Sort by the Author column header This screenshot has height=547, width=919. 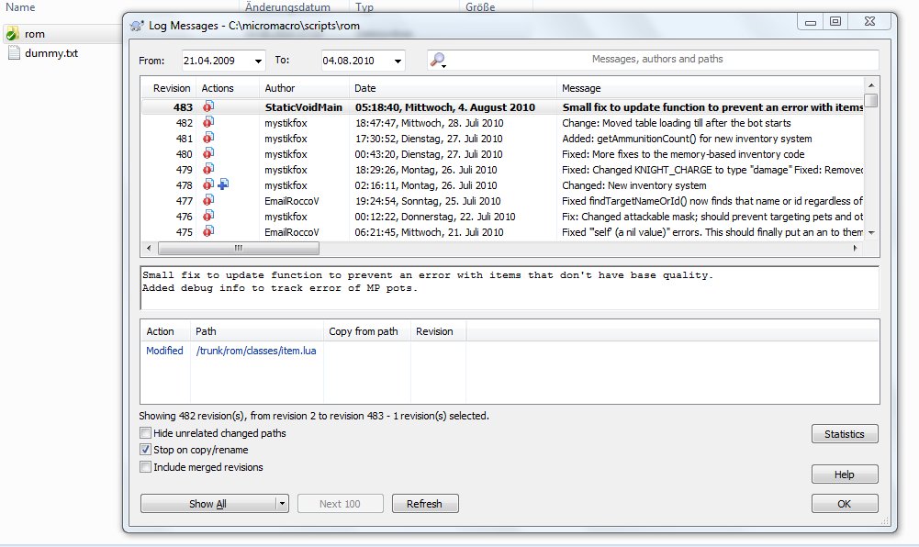[303, 88]
